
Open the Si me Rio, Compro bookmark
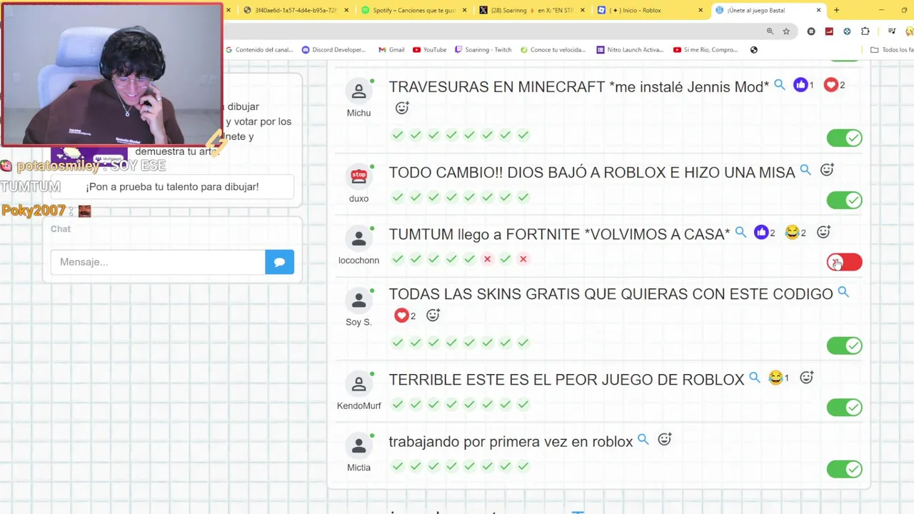pyautogui.click(x=705, y=50)
